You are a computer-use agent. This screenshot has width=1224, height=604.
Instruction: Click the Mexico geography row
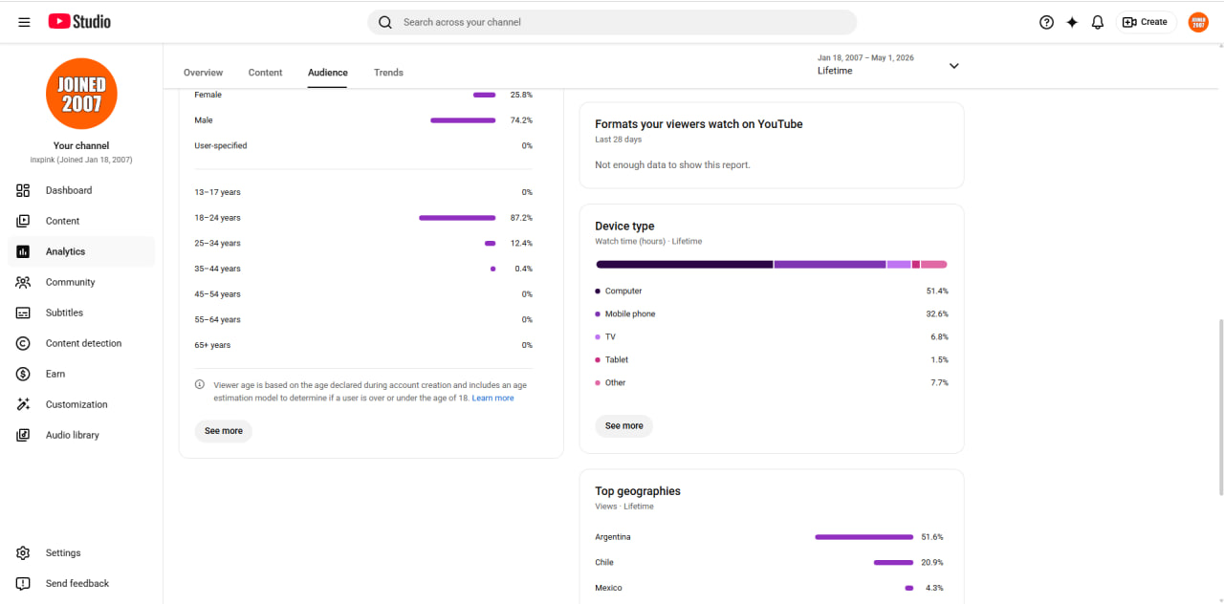770,588
